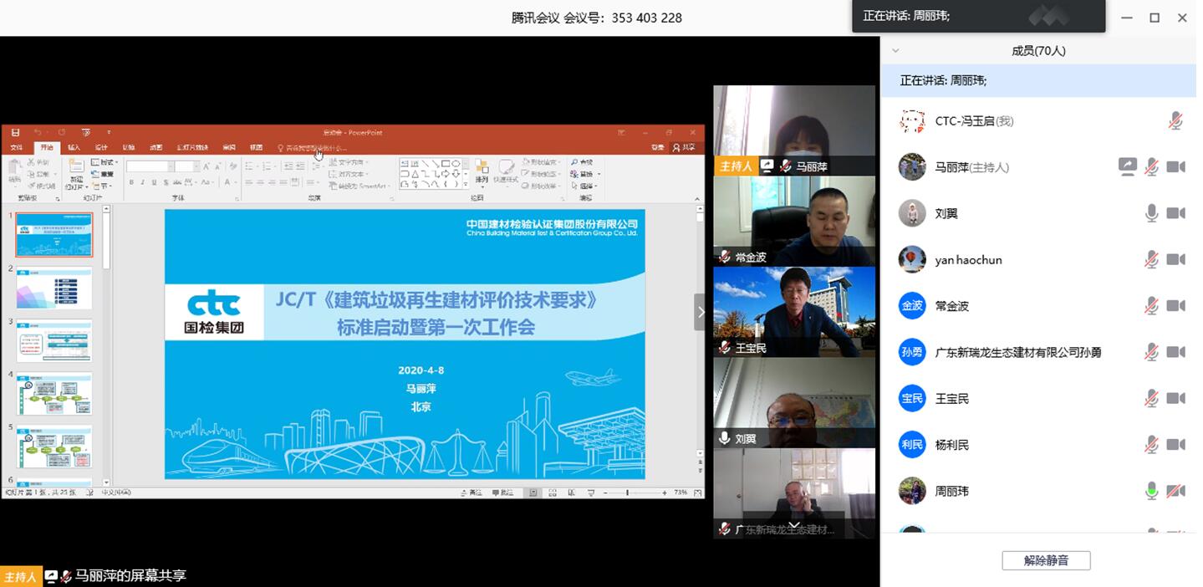The height and width of the screenshot is (587, 1203).
Task: Click the Reset (重置) slide button
Action: pos(102,174)
